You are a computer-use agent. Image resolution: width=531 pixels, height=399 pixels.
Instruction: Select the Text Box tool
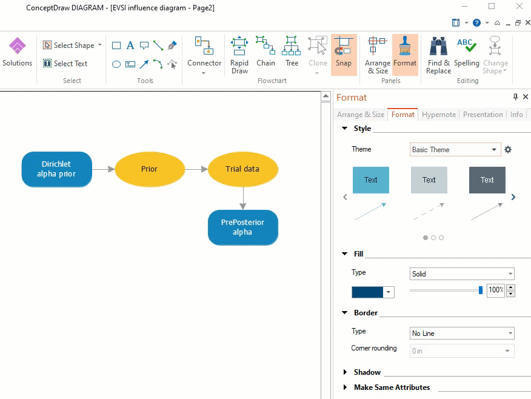click(130, 64)
